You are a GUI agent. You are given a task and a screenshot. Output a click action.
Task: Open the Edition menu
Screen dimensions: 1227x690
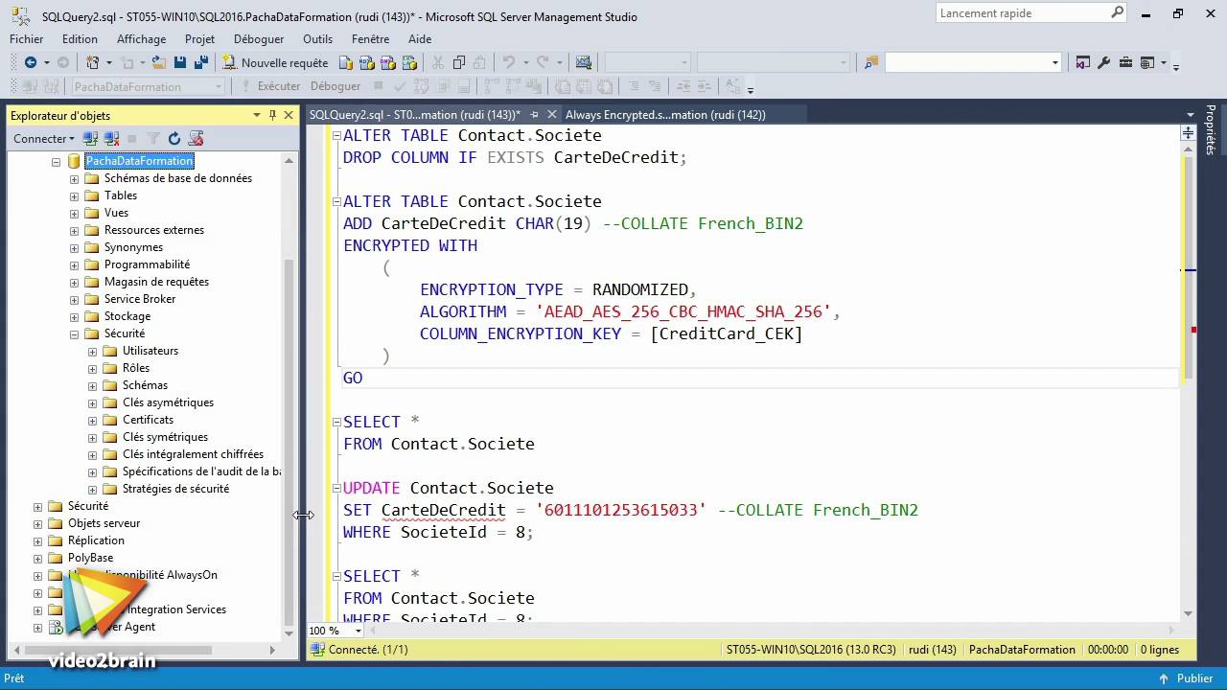click(x=80, y=39)
